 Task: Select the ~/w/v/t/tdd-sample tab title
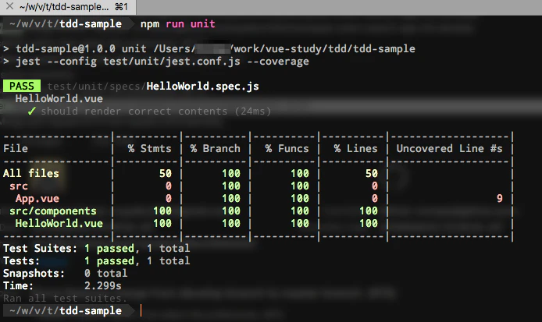64,6
